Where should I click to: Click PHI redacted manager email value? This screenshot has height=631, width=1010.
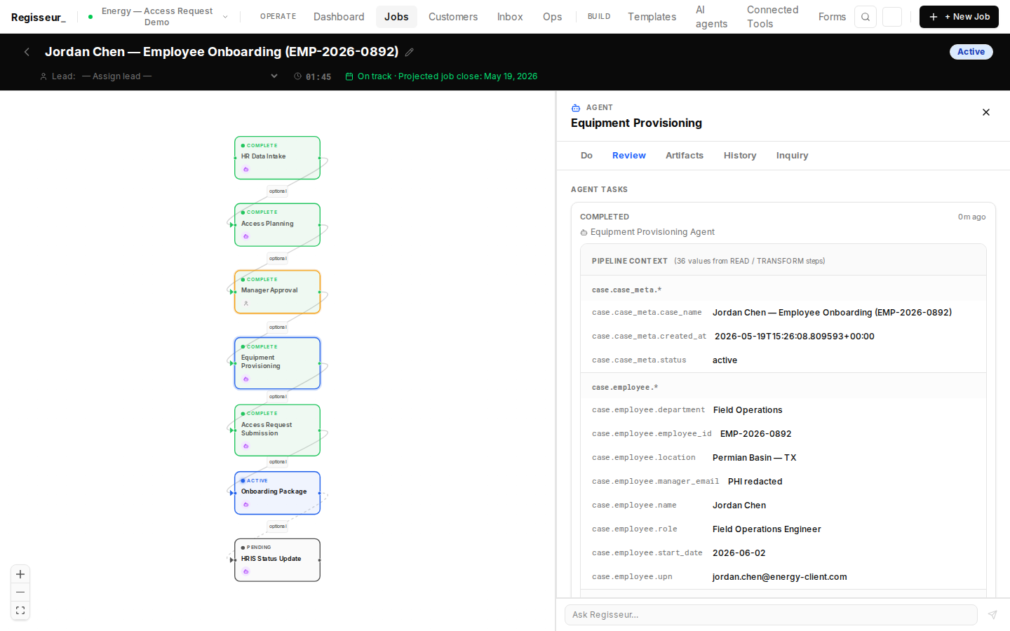click(755, 482)
